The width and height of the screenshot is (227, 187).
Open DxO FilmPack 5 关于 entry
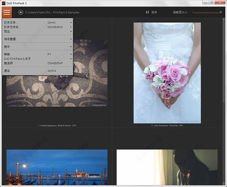[17, 59]
